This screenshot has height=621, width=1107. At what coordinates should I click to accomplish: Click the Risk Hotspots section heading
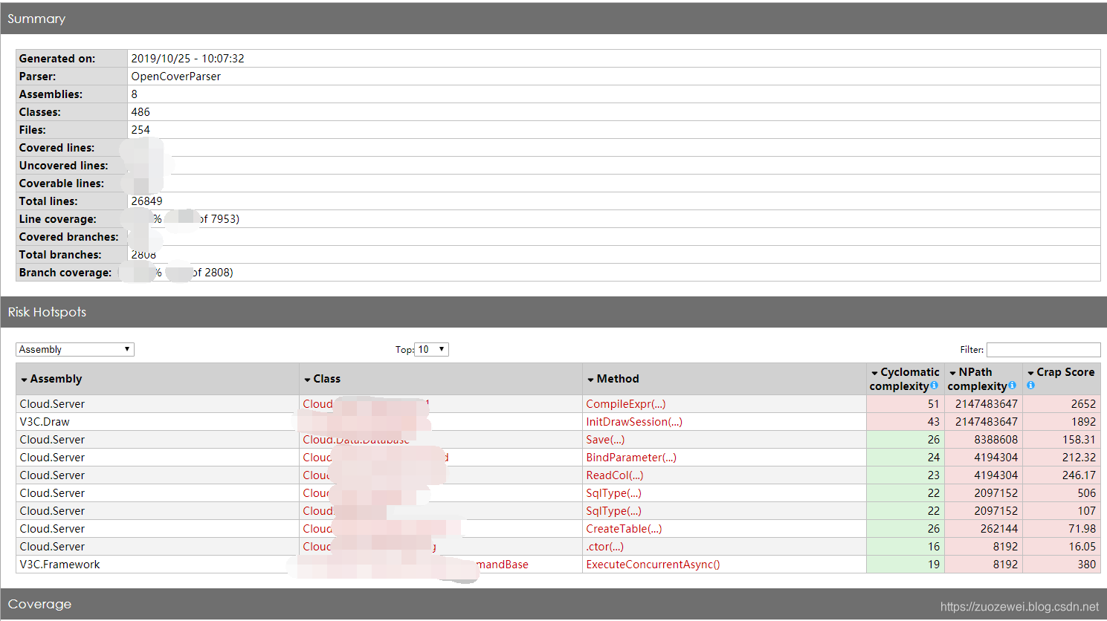point(47,312)
